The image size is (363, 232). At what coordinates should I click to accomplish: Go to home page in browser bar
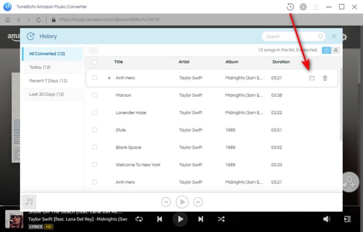8,20
